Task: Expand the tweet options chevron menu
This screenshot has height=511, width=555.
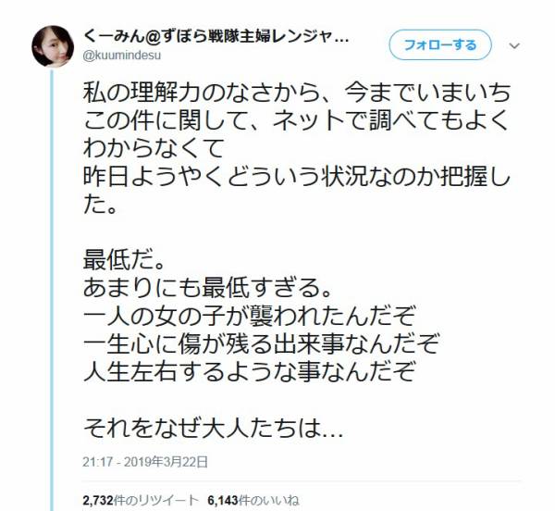Action: point(514,45)
